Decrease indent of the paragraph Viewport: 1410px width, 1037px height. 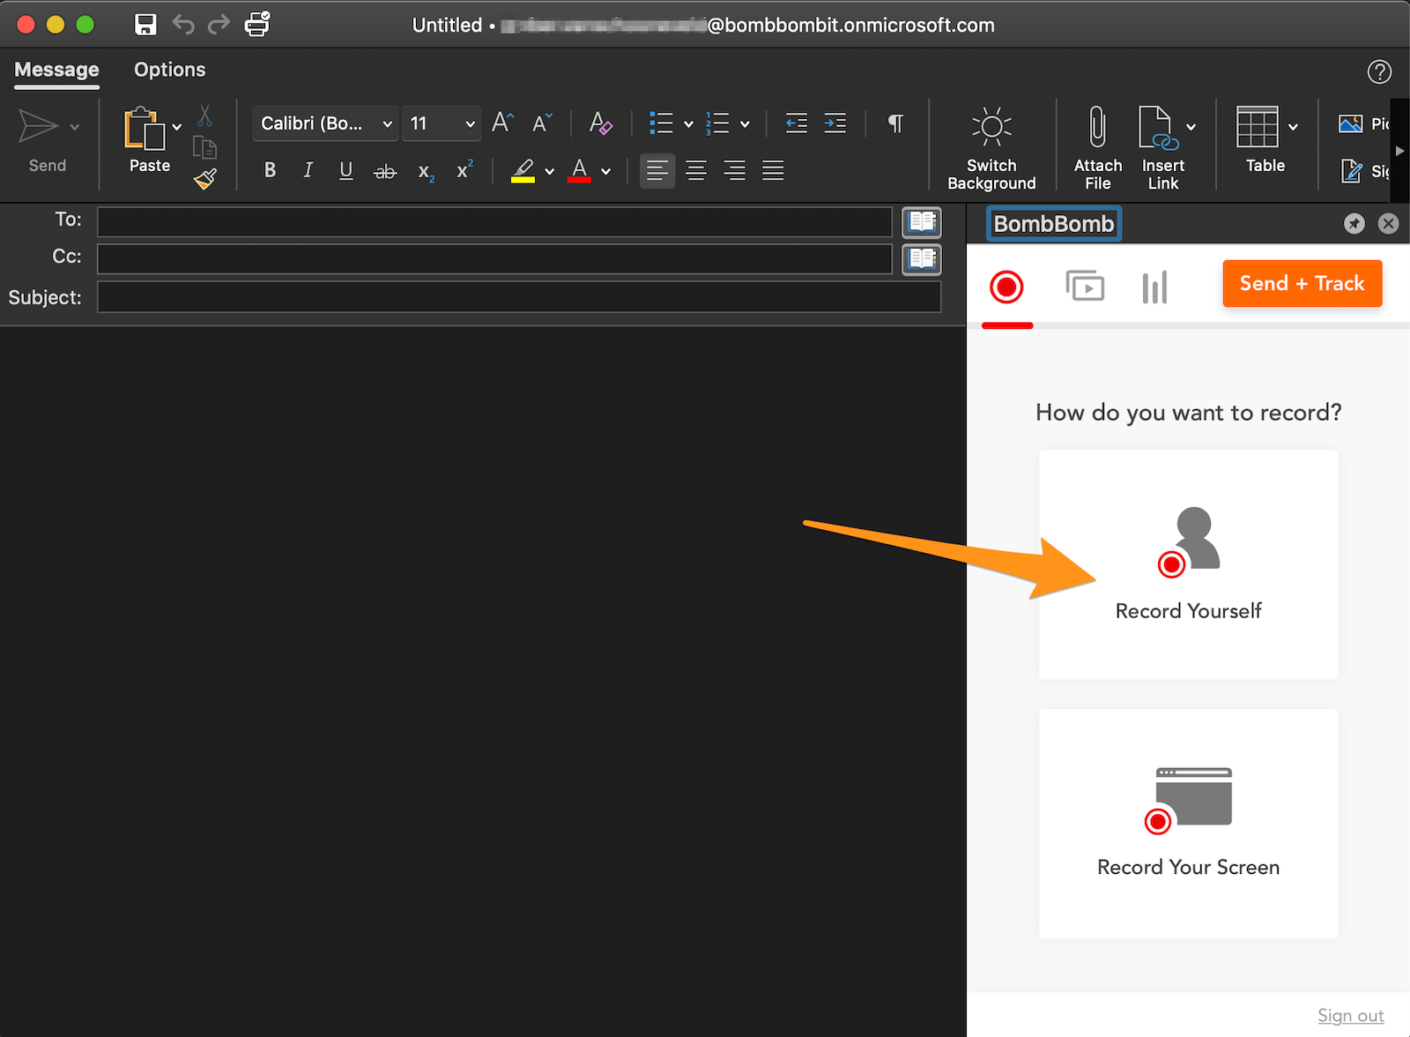point(797,123)
